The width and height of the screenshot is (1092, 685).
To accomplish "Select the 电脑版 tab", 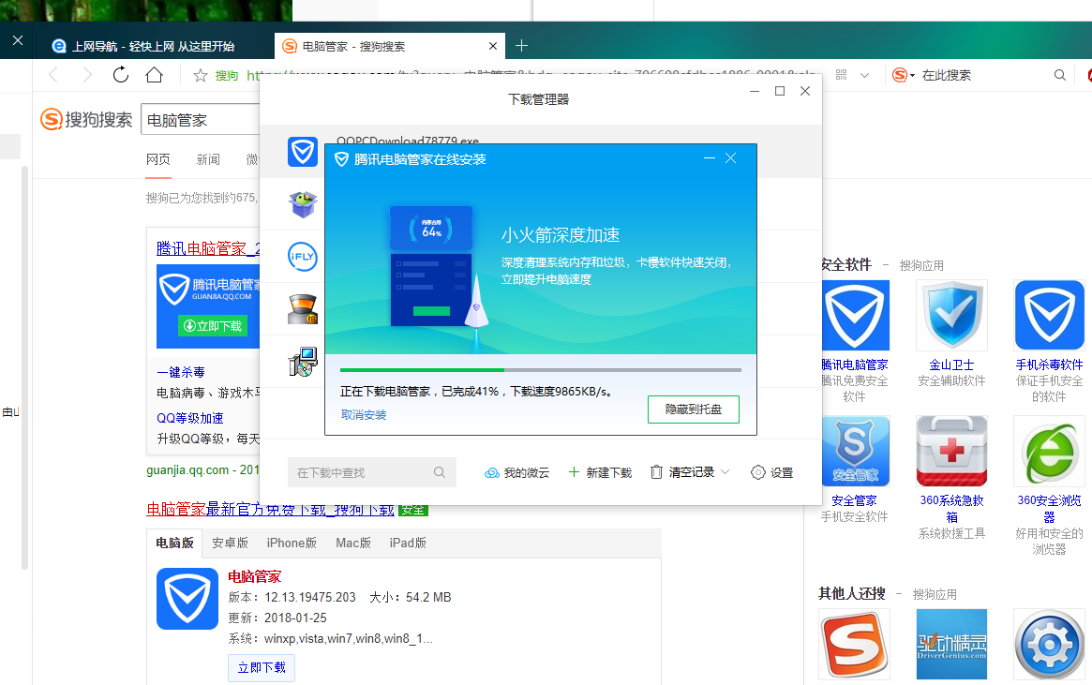I will tap(174, 543).
